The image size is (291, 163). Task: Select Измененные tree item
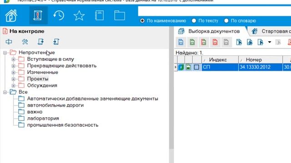43,72
